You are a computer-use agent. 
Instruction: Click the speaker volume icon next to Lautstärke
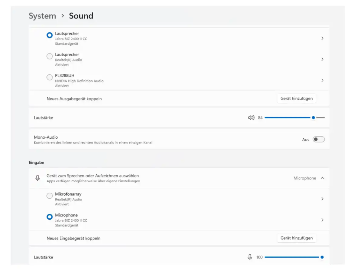point(251,118)
